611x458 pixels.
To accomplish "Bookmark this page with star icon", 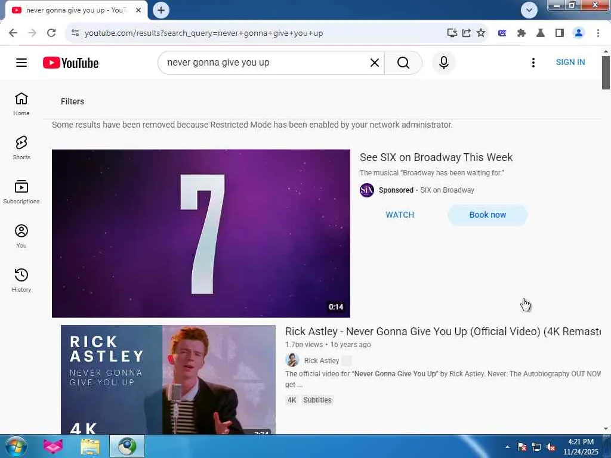I will pos(481,33).
